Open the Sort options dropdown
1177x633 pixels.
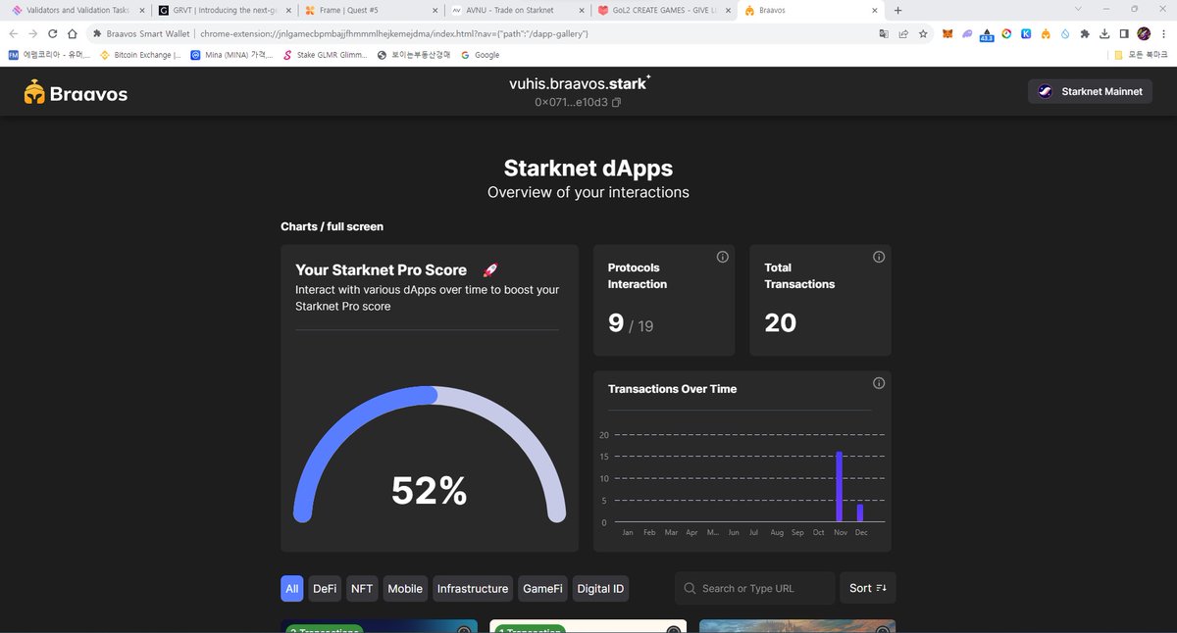(x=867, y=588)
